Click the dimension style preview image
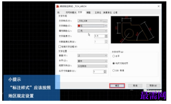The height and width of the screenshot is (104, 171). click(x=135, y=30)
